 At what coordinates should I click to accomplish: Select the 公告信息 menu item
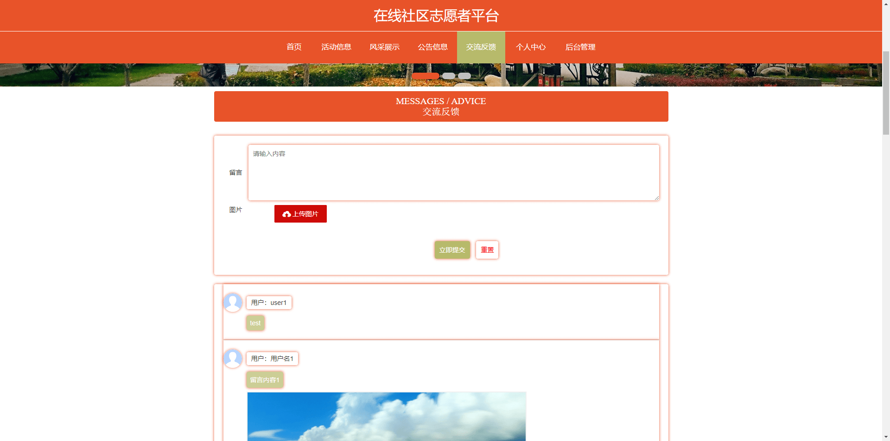[x=432, y=47]
